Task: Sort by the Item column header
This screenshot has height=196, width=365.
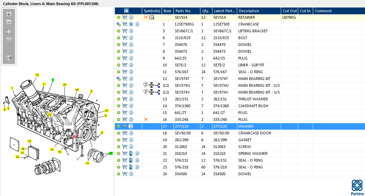Action: pos(167,11)
